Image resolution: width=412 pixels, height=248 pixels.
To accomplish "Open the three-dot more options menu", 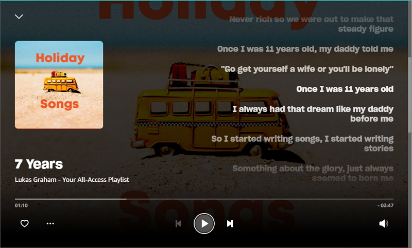I will 50,223.
